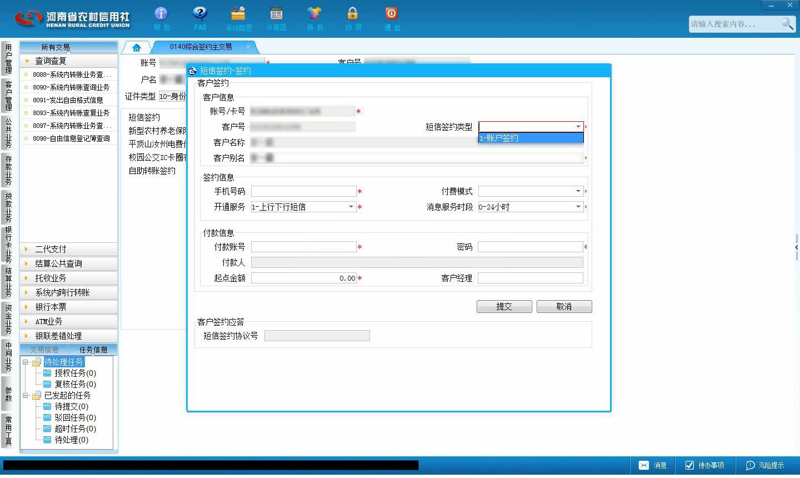Expand the right side panel arrow

tap(797, 247)
